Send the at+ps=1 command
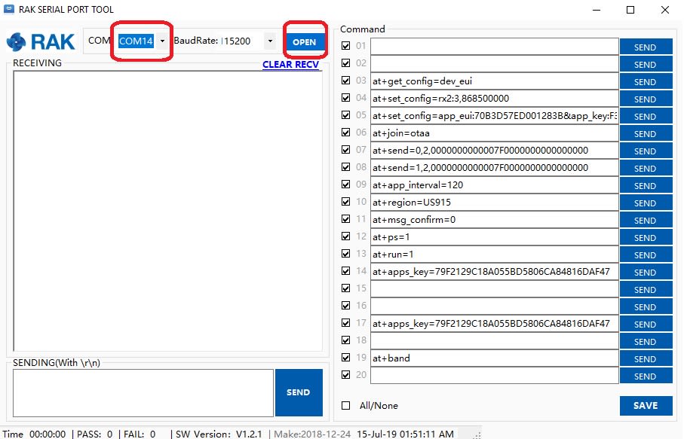This screenshot has width=684, height=439. pos(646,238)
